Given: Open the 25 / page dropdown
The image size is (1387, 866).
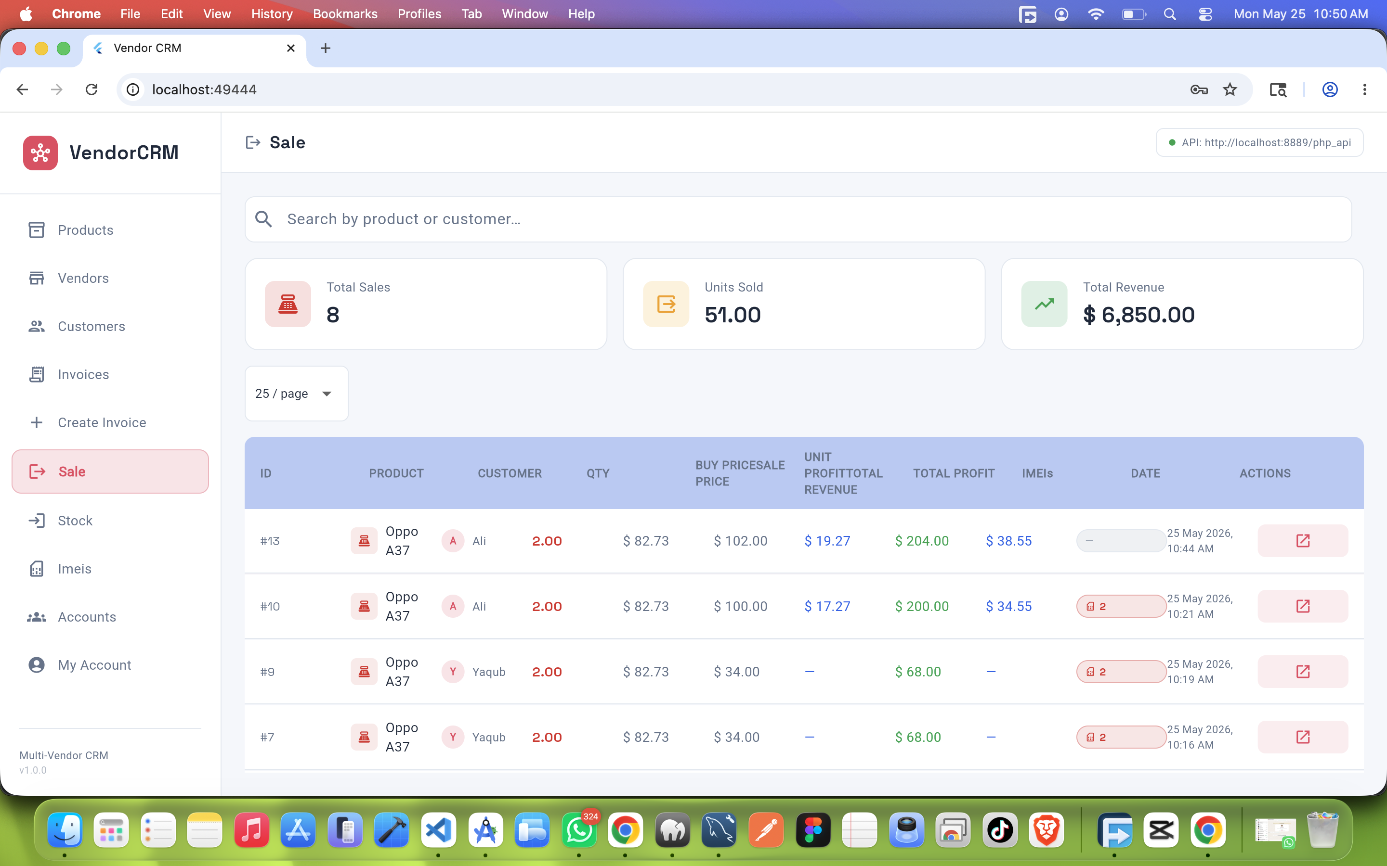Looking at the screenshot, I should [x=296, y=394].
